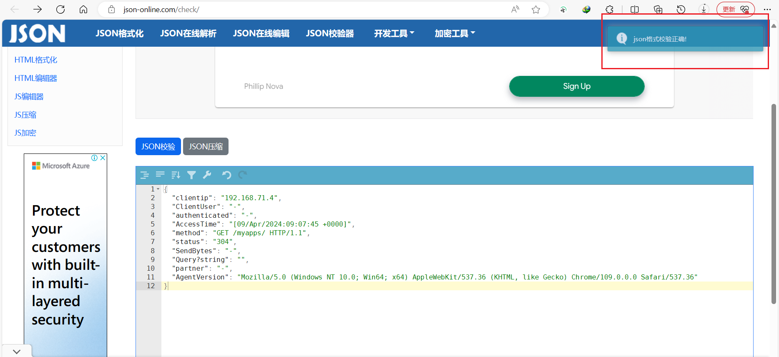779x357 pixels.
Task: Click the redo icon in editor toolbar
Action: [243, 175]
